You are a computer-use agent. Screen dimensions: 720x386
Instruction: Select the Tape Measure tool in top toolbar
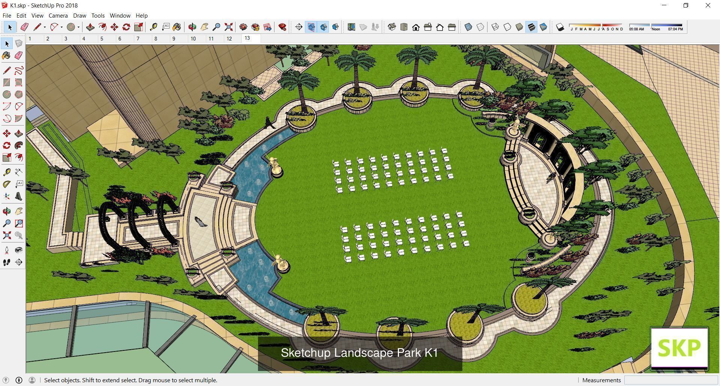coord(153,27)
